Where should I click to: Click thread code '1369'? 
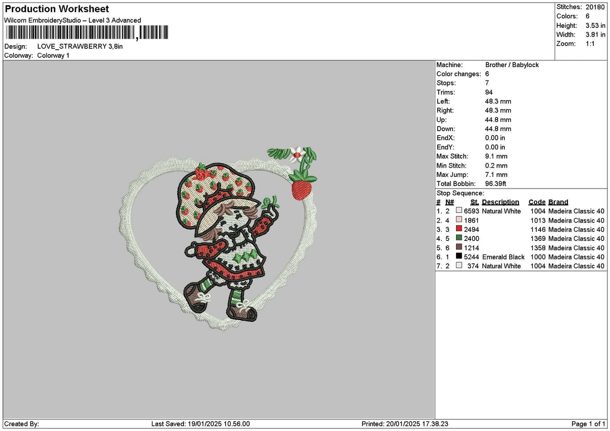point(538,238)
